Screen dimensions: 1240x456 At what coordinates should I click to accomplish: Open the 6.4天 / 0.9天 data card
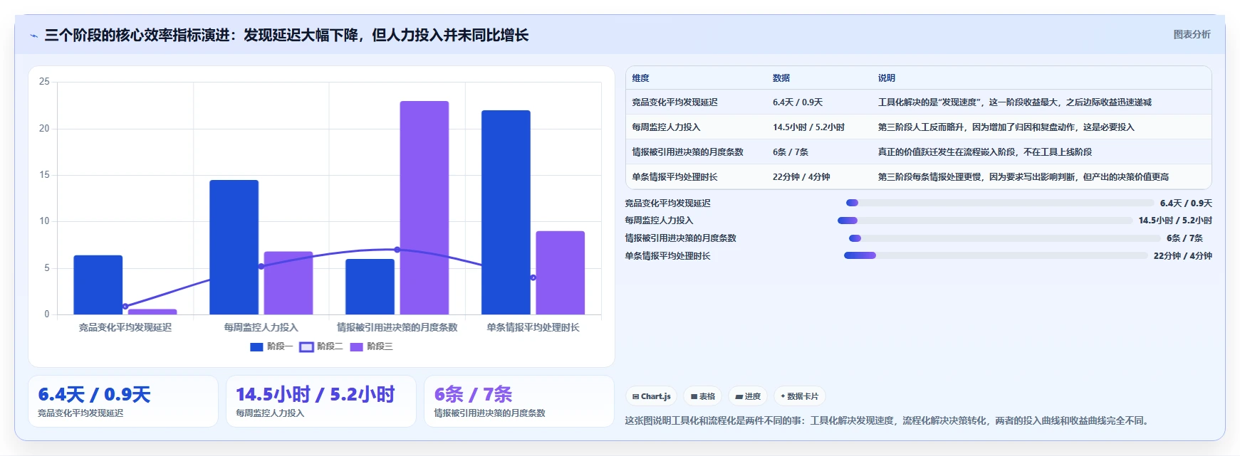click(x=123, y=401)
